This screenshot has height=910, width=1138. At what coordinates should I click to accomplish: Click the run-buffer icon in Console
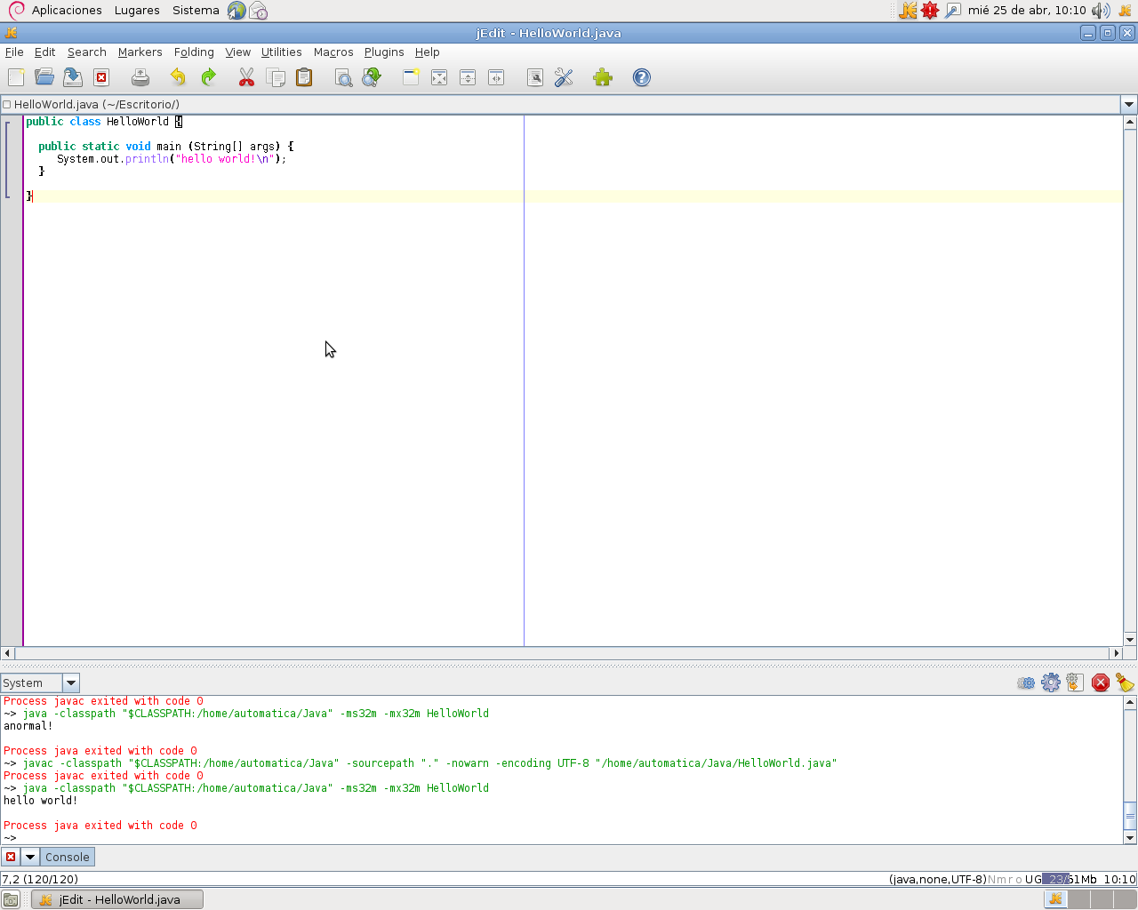(1075, 682)
